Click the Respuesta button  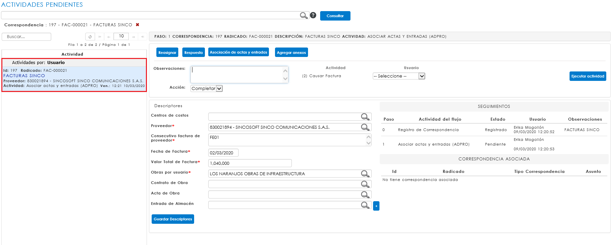pyautogui.click(x=193, y=52)
